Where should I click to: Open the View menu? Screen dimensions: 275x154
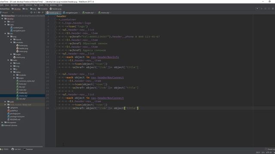tap(7, 5)
